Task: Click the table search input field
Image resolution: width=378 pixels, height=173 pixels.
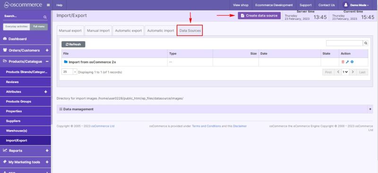Action: point(344,43)
